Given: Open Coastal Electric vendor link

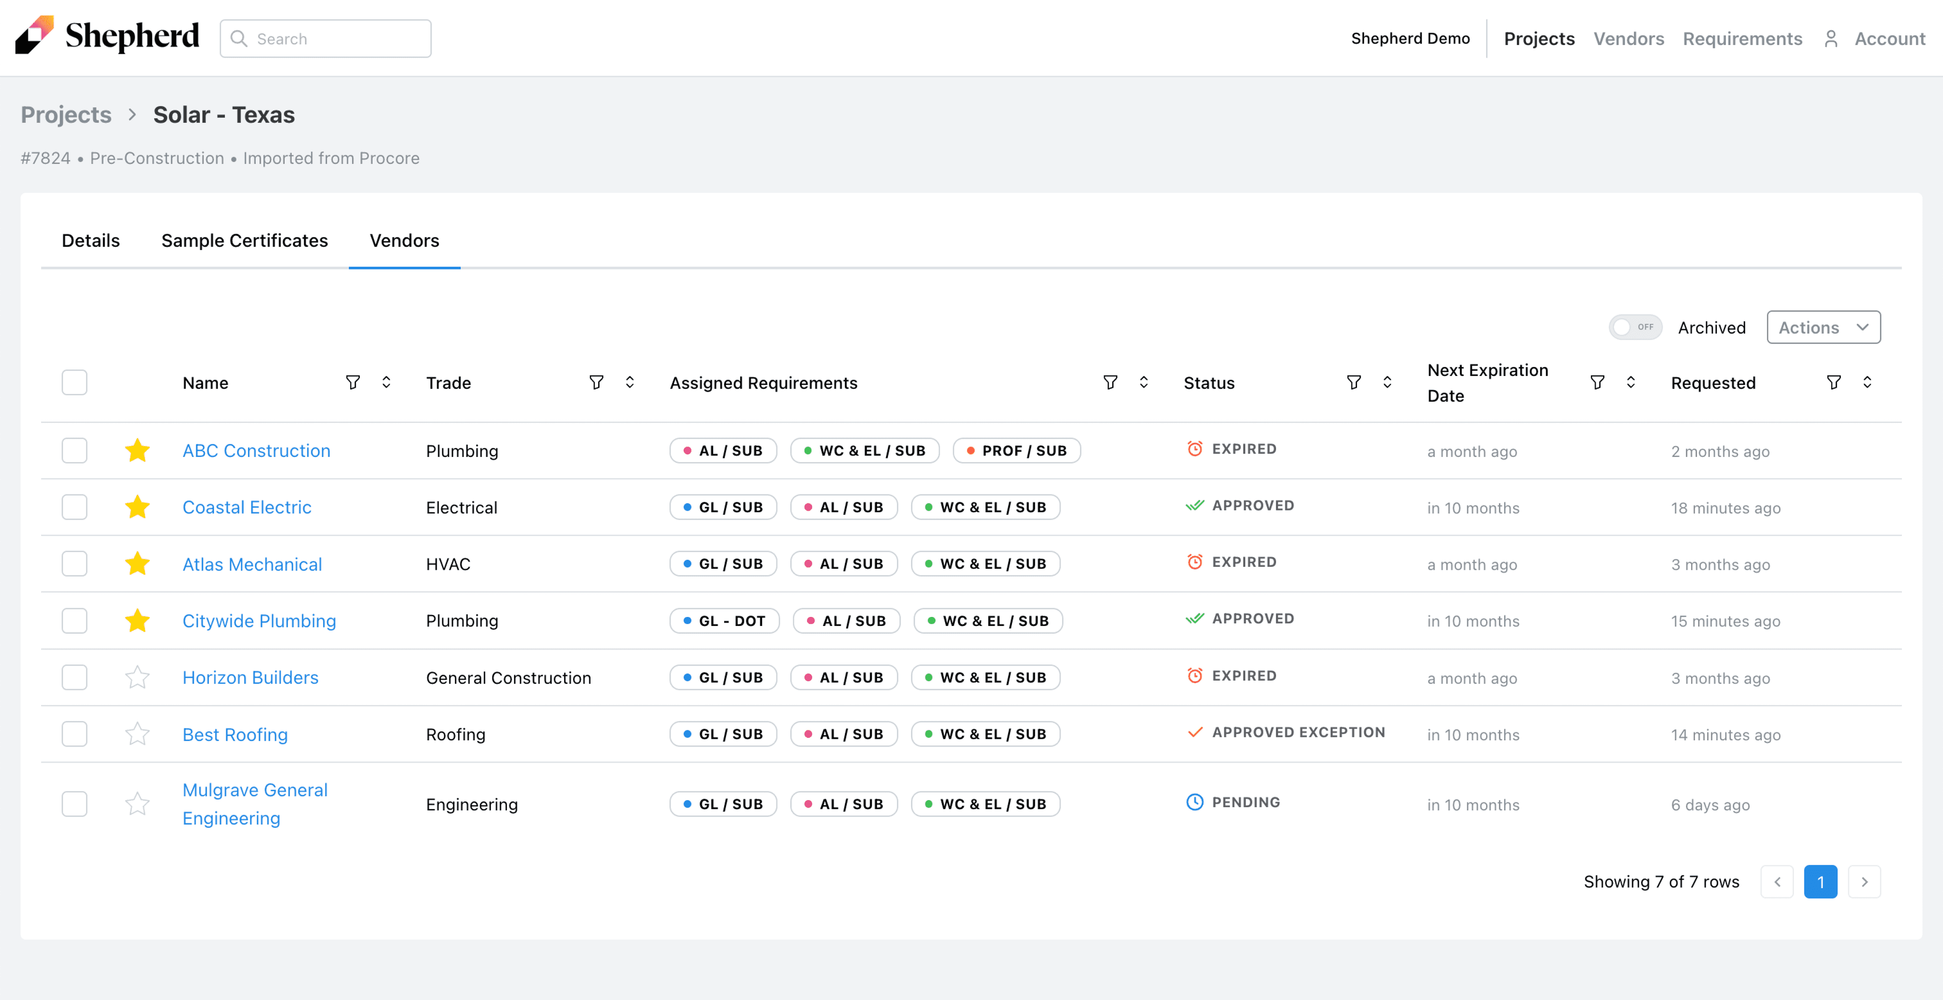Looking at the screenshot, I should [246, 507].
